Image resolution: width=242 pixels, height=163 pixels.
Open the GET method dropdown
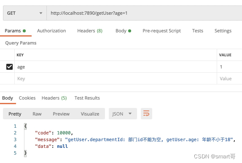[x=25, y=13]
